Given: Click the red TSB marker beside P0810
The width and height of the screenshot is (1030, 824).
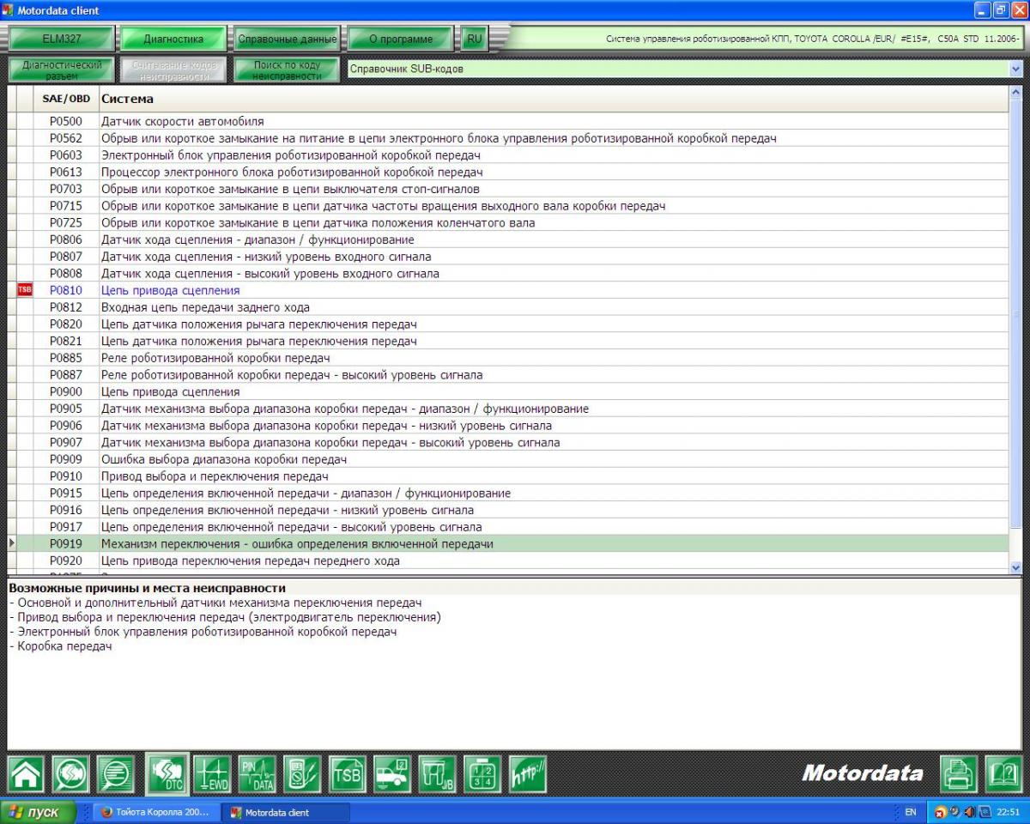Looking at the screenshot, I should click(24, 291).
